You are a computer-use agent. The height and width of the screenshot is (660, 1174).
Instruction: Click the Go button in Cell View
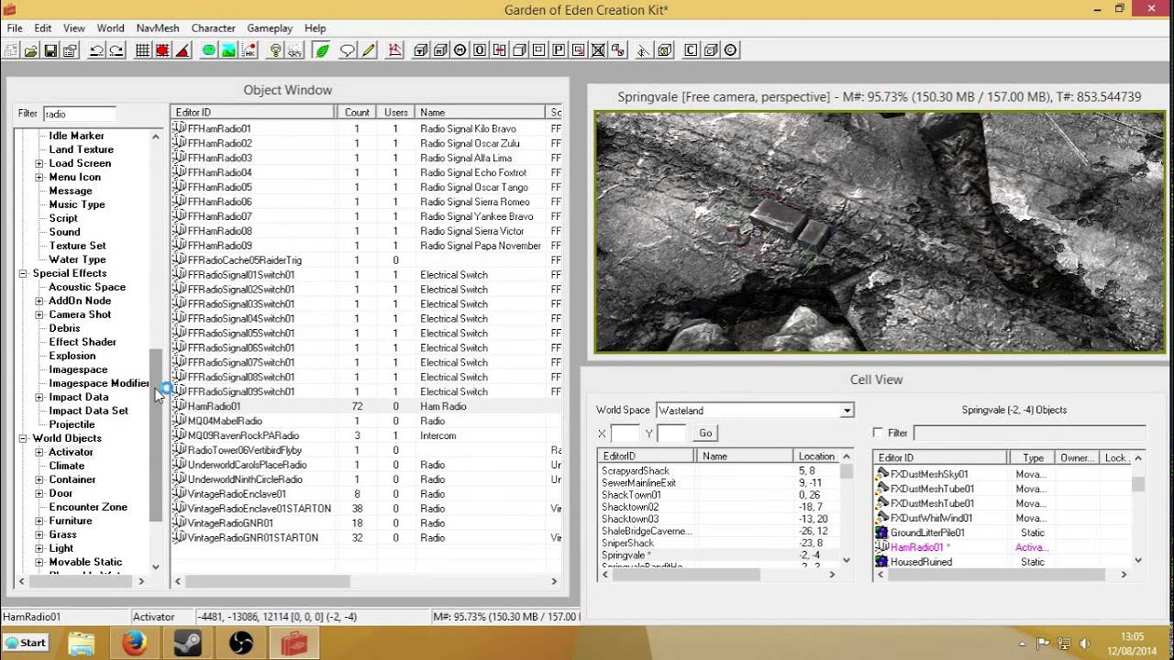tap(705, 433)
